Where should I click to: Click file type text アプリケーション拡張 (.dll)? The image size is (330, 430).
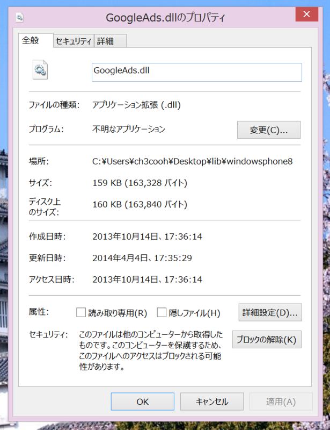(136, 105)
